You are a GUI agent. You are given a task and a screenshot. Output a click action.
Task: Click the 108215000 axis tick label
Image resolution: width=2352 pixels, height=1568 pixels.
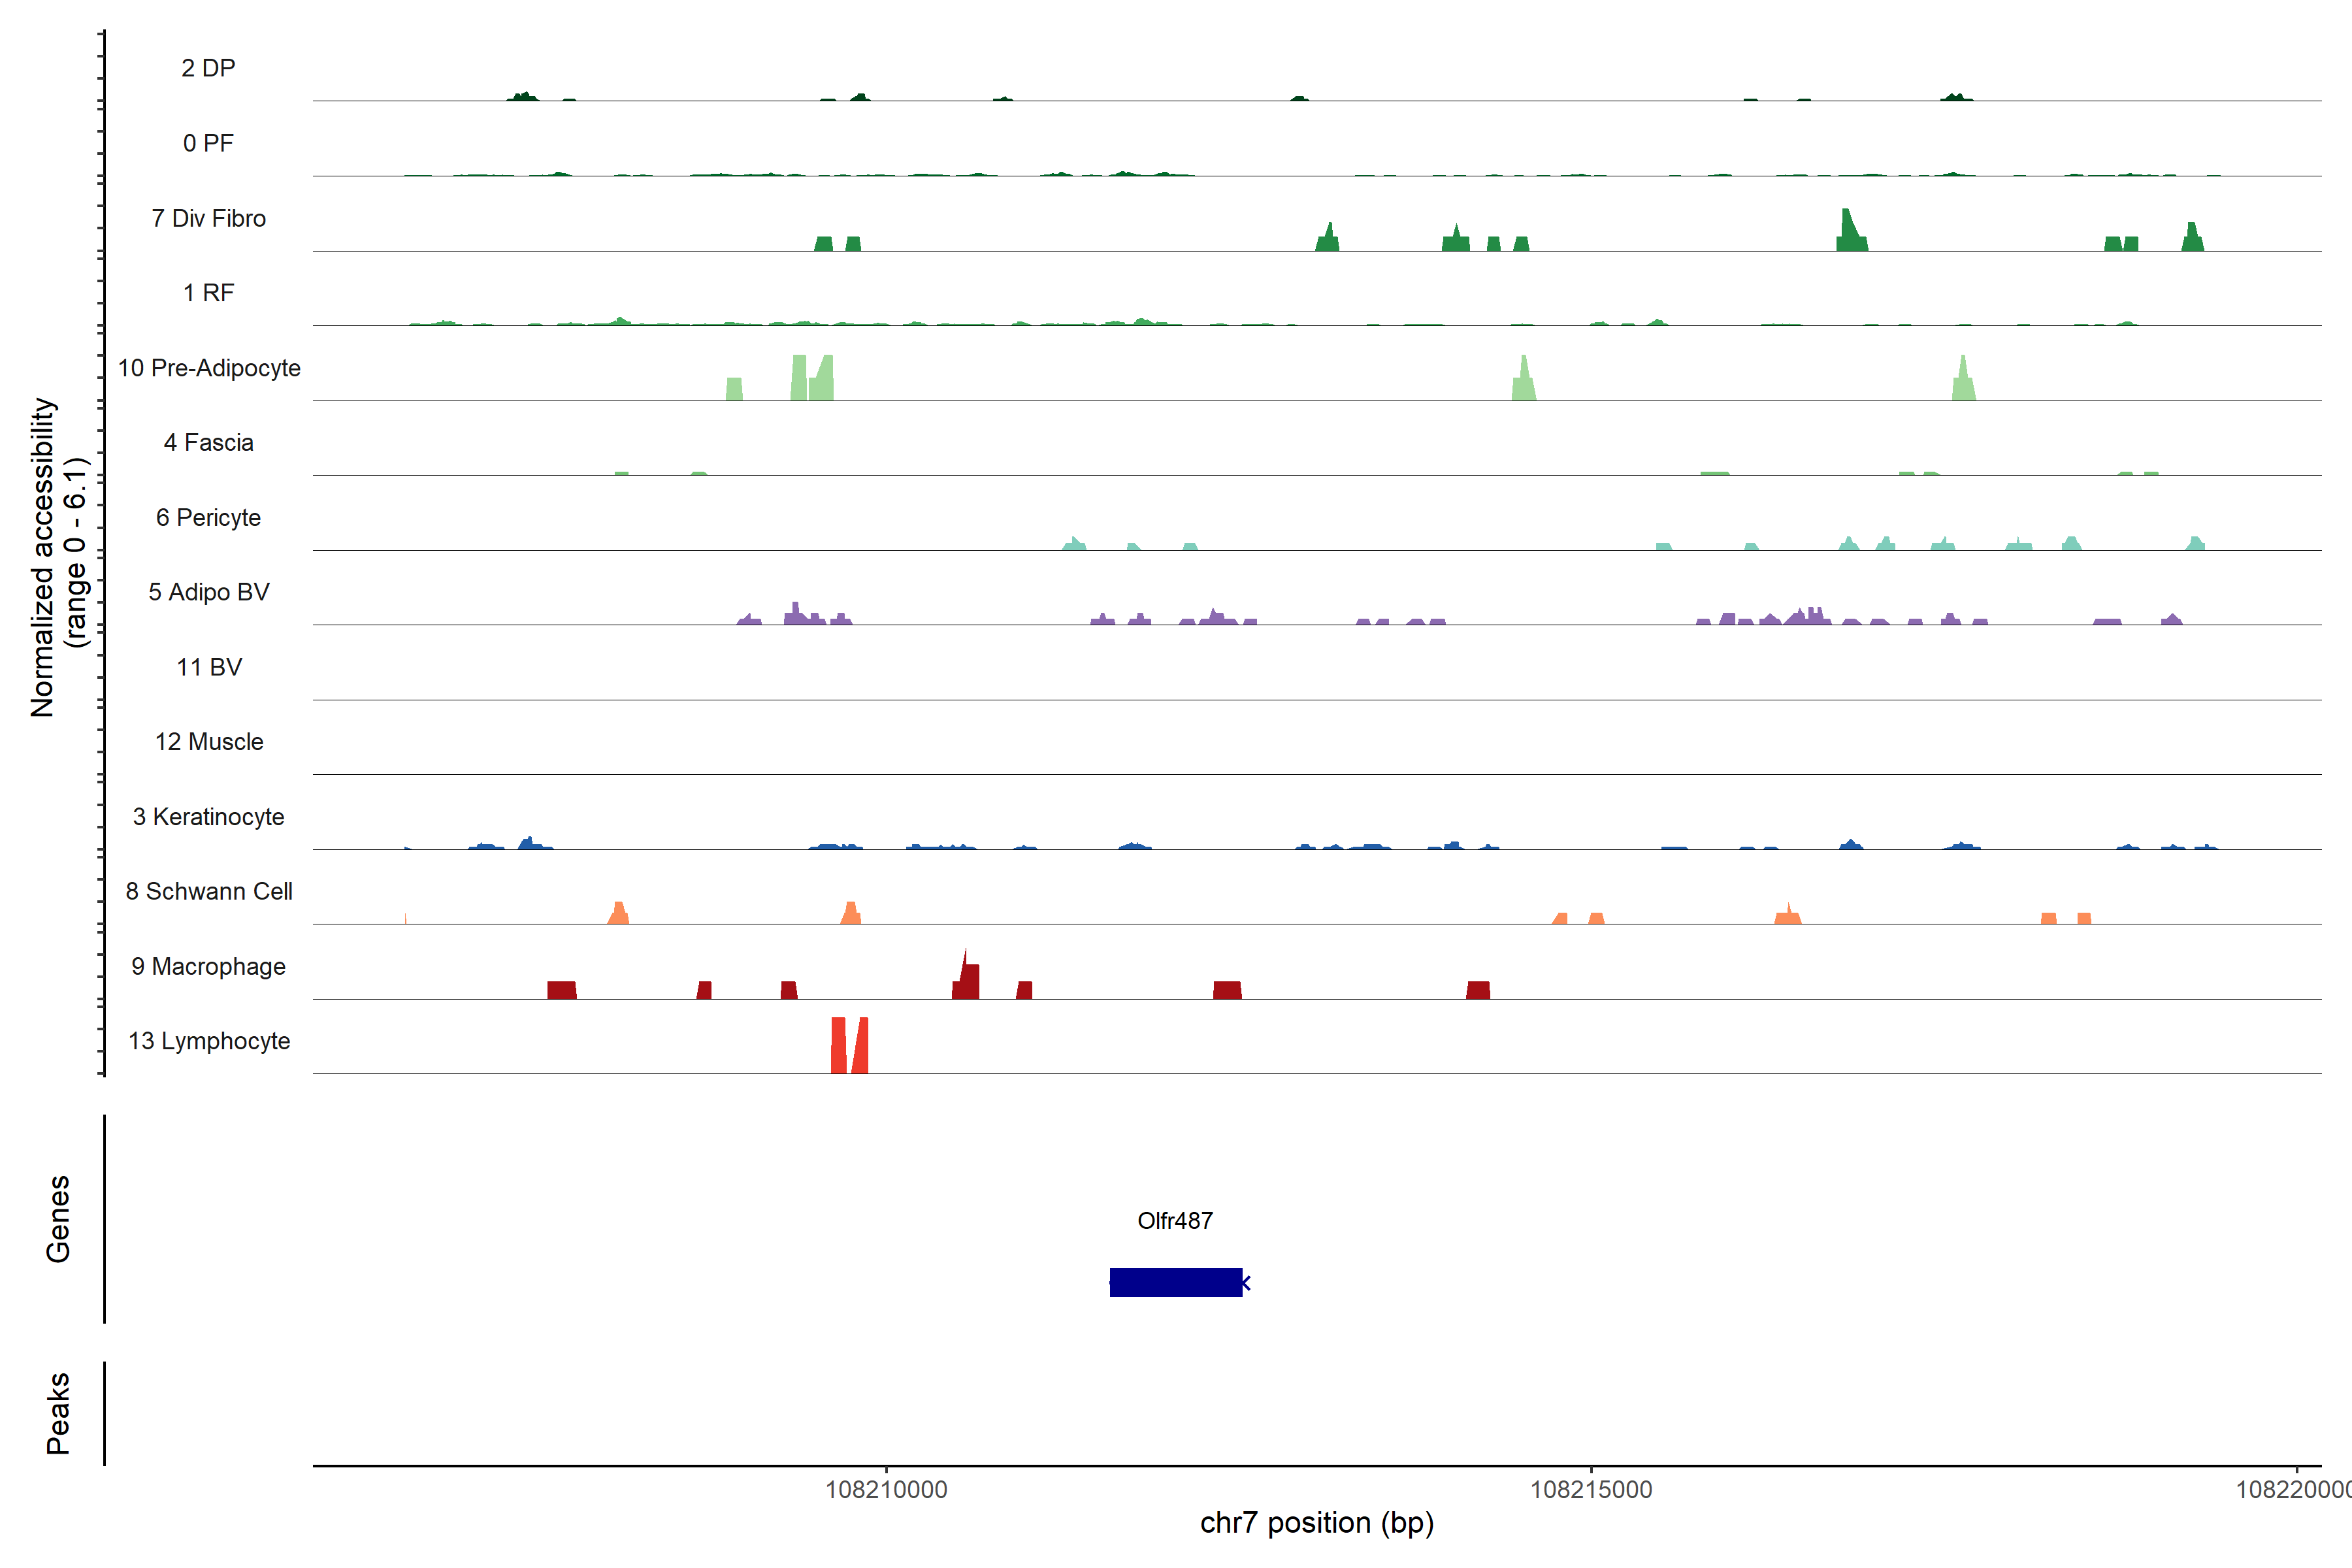(1591, 1489)
